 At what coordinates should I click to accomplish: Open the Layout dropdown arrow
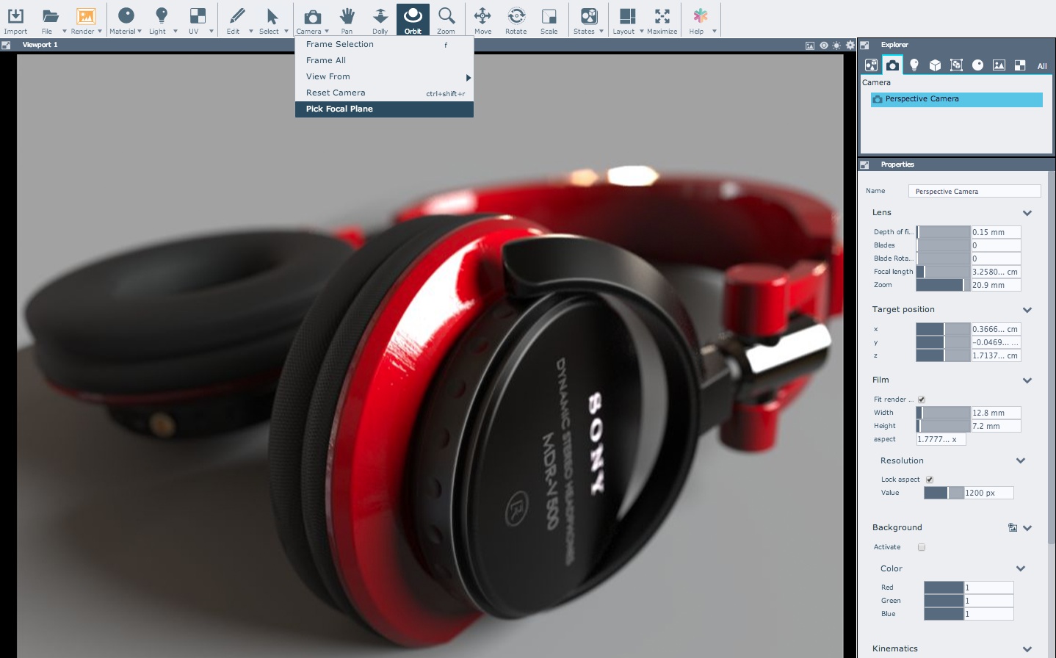click(641, 32)
